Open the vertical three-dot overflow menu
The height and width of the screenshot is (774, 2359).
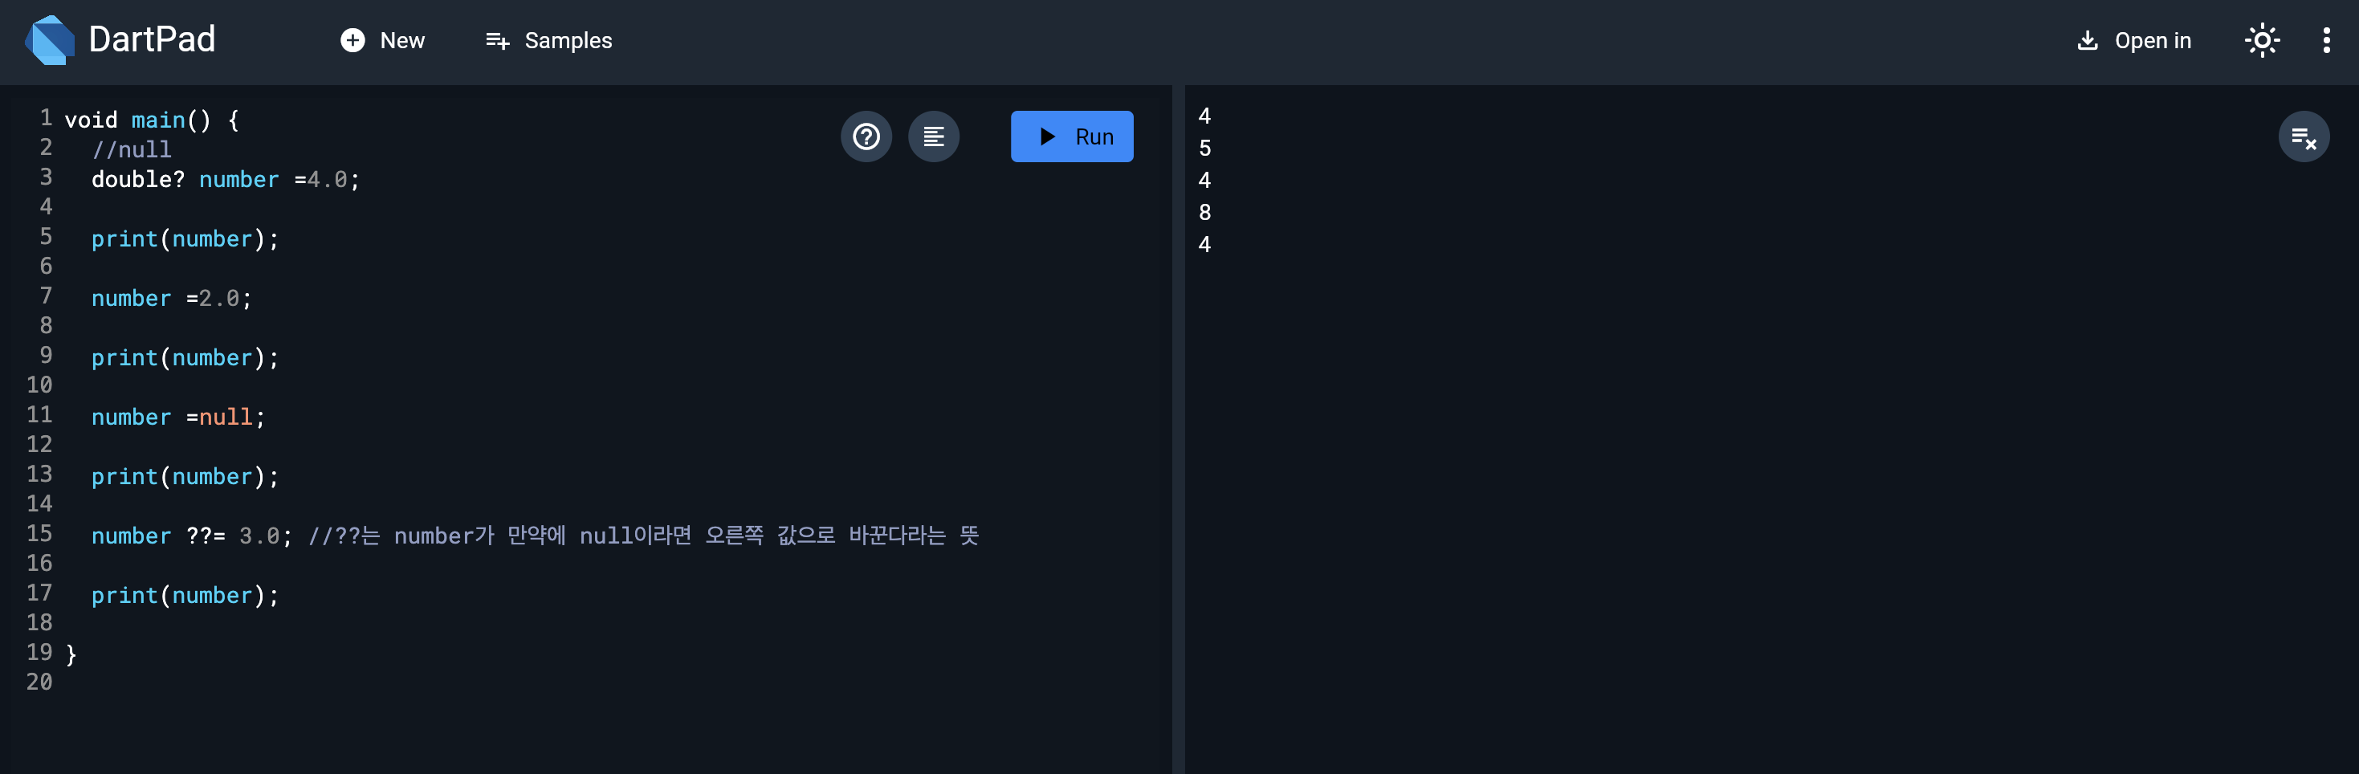pos(2326,40)
